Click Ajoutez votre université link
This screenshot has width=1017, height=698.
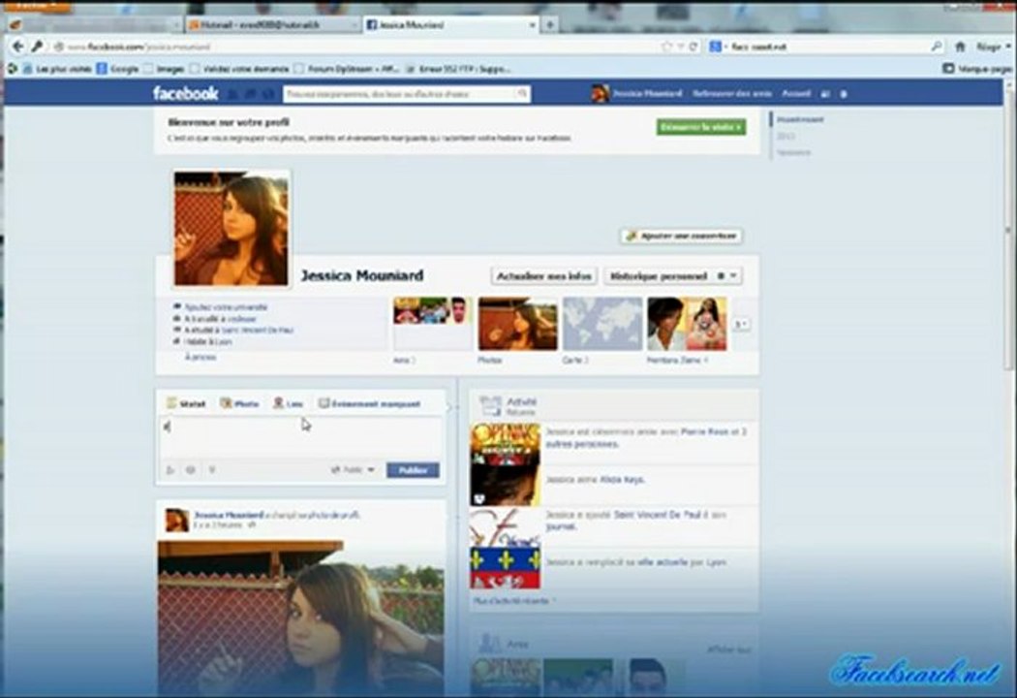pos(226,306)
